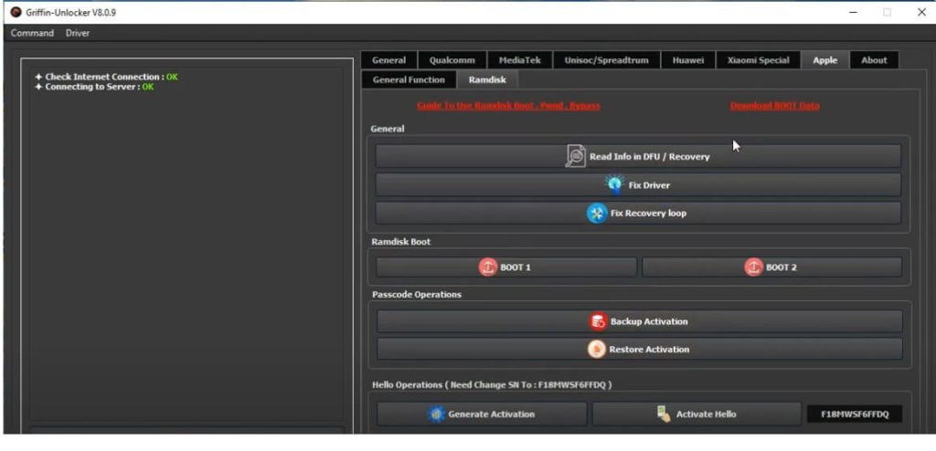Click the Fix Driver blue icon
This screenshot has width=936, height=451.
pyautogui.click(x=614, y=185)
